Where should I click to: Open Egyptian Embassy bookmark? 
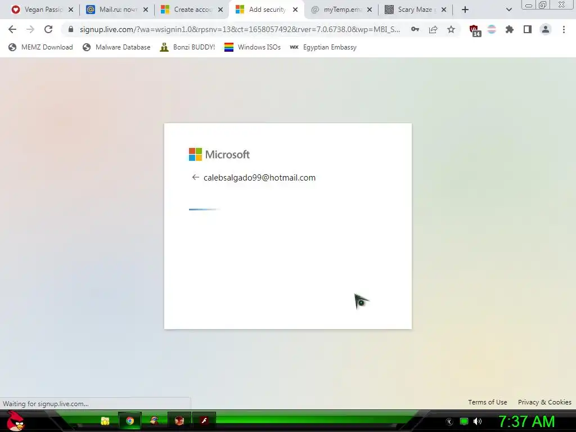click(x=323, y=47)
